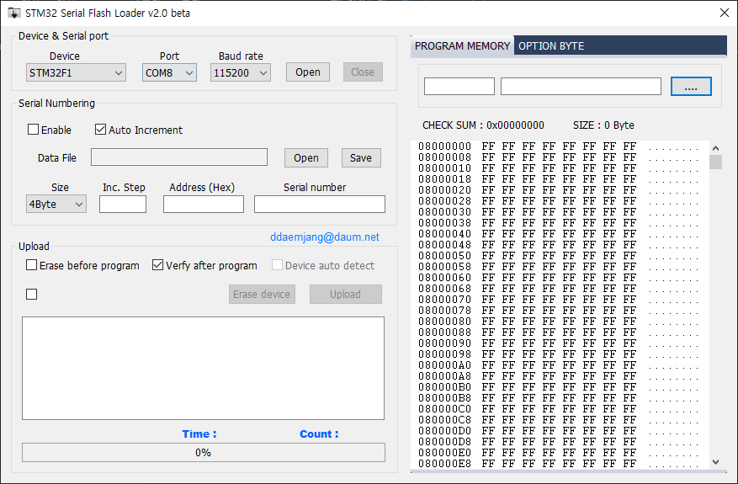This screenshot has width=738, height=484.
Task: Click the 0% upload progress bar
Action: pyautogui.click(x=203, y=453)
